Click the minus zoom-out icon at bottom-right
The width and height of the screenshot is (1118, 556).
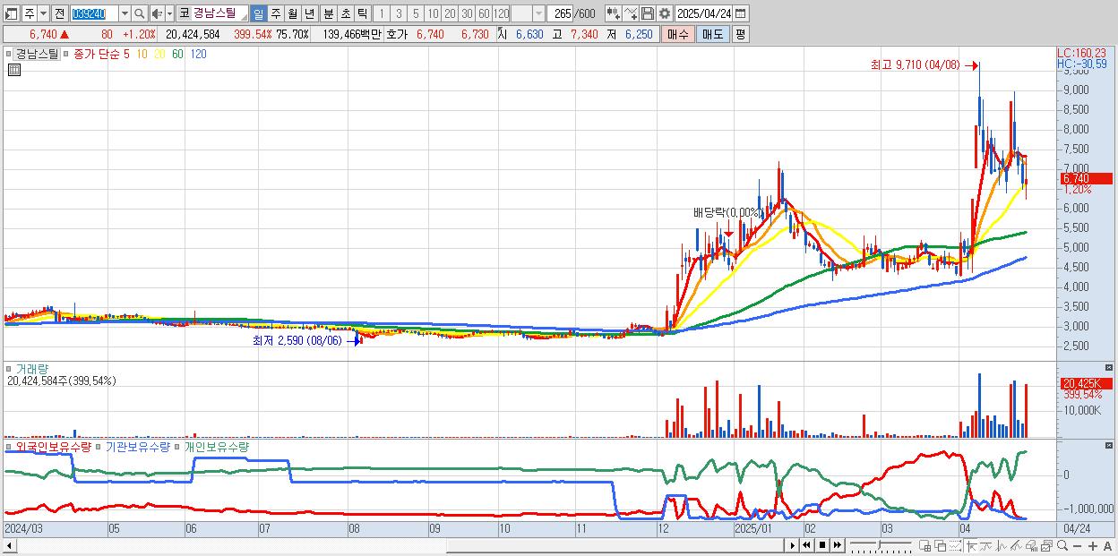tap(1077, 545)
